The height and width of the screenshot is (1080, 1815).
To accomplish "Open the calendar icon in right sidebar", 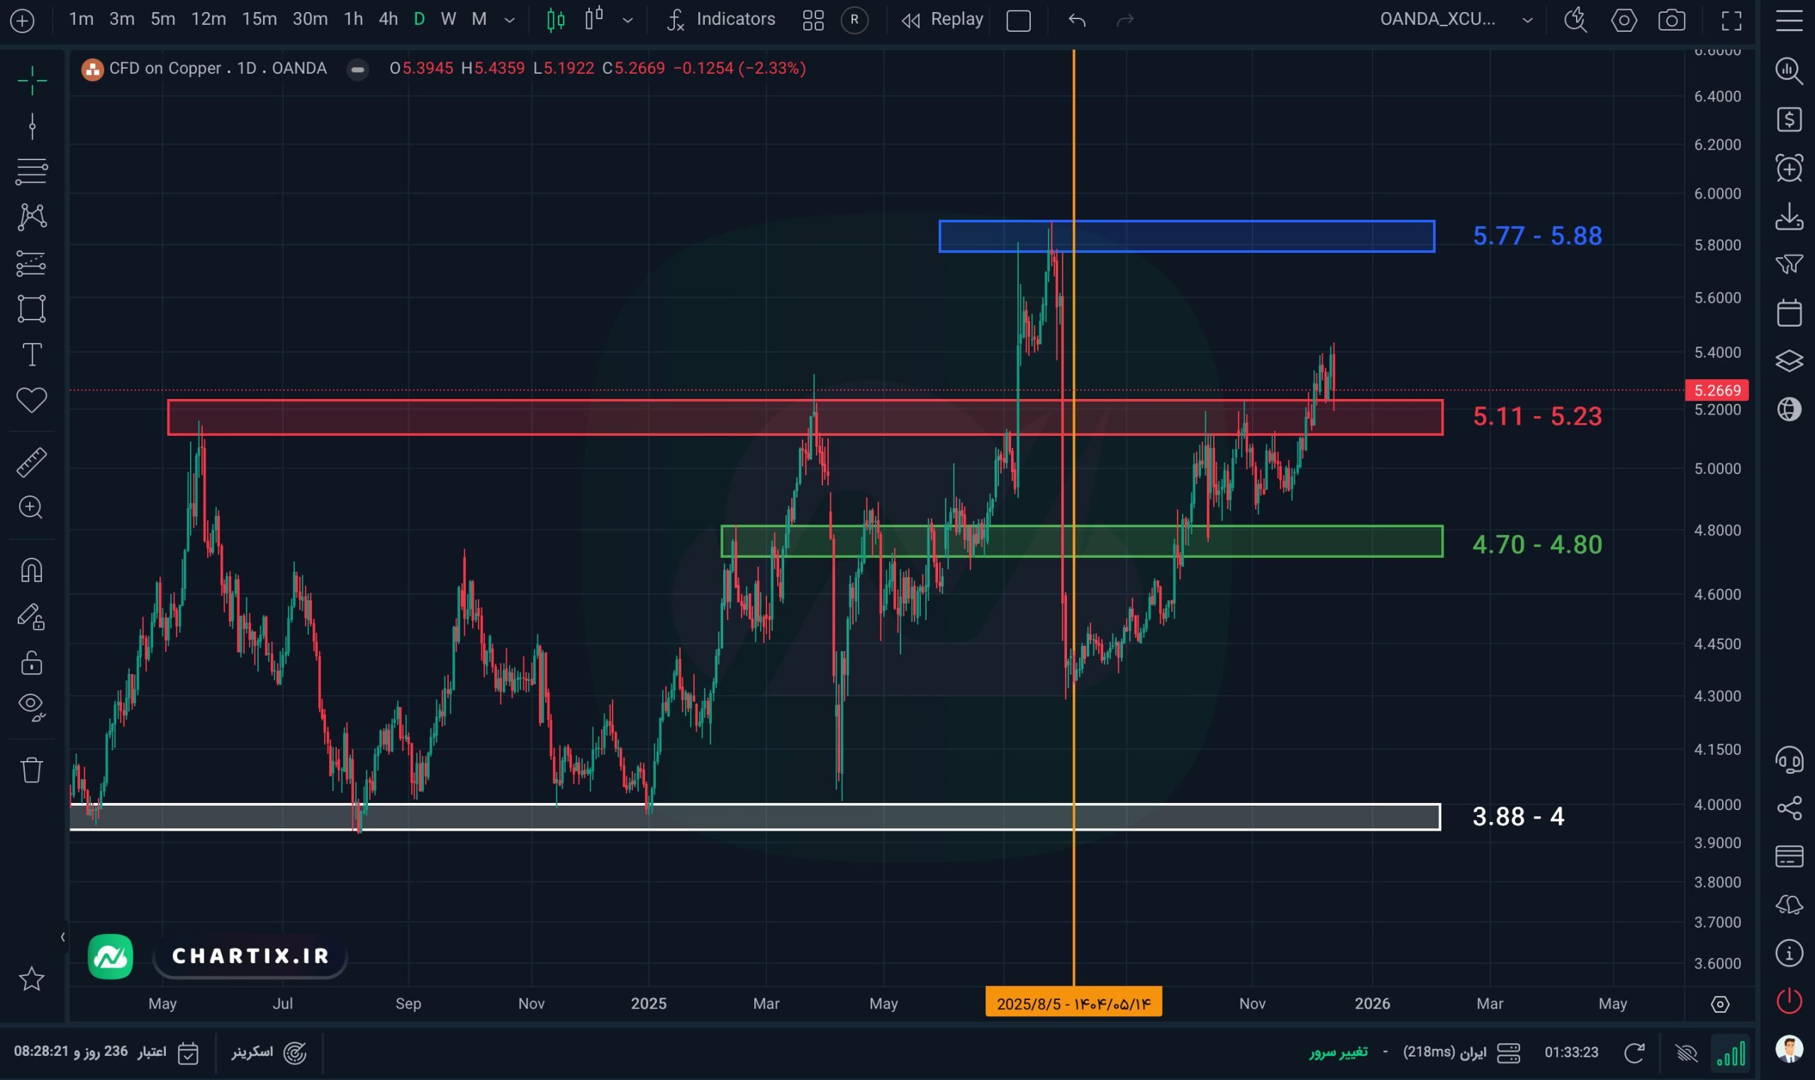I will coord(1789,313).
